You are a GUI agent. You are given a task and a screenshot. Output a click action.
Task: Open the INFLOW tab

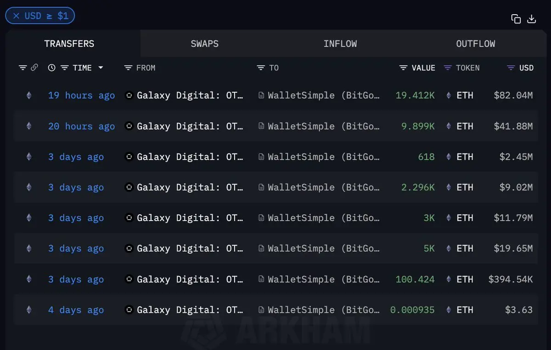[340, 44]
